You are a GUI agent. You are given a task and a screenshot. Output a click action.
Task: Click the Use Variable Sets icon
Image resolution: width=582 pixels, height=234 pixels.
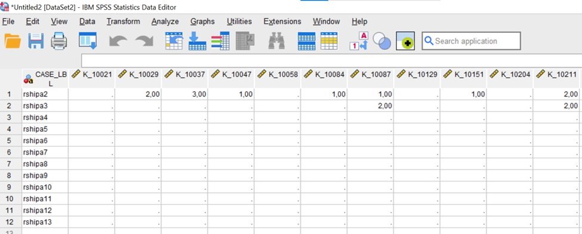tap(382, 41)
